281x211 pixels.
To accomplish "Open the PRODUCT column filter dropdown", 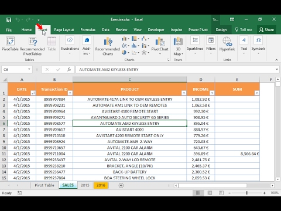I will pyautogui.click(x=184, y=93).
